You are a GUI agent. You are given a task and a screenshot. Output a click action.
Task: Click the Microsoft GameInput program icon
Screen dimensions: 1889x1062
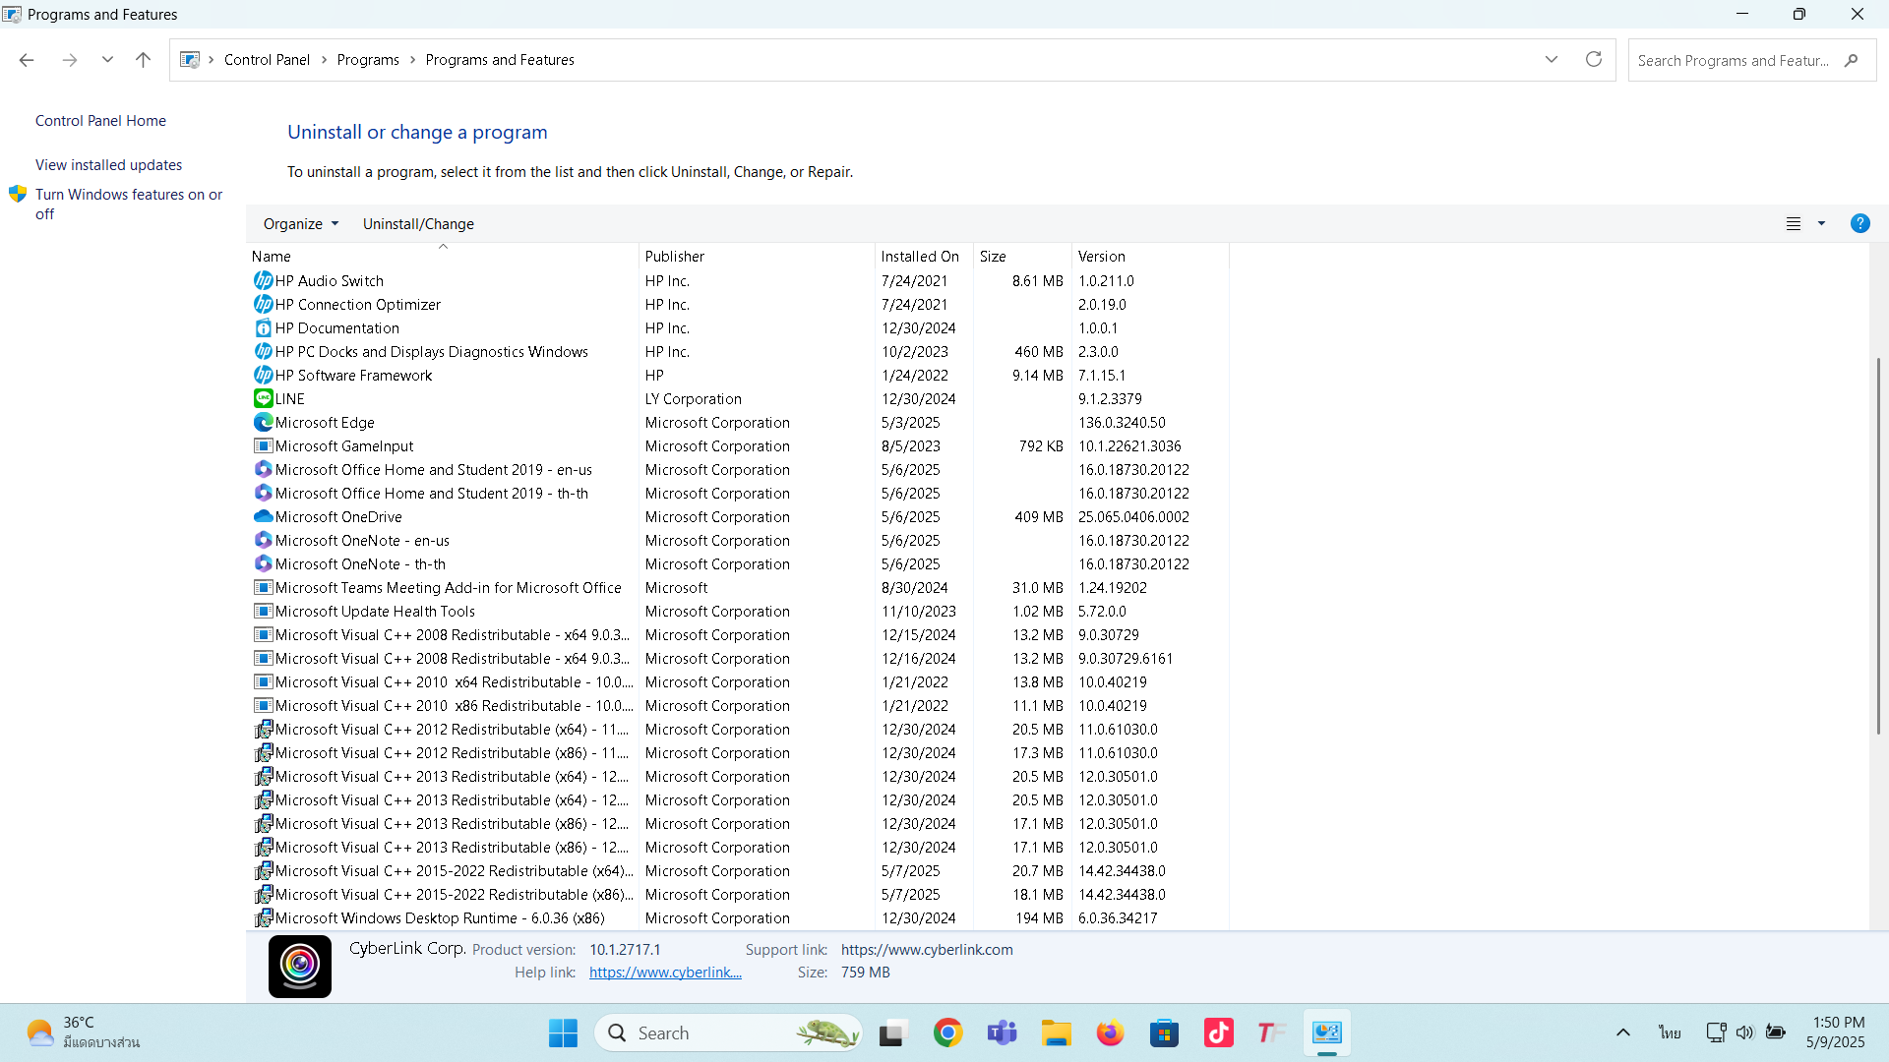click(263, 446)
